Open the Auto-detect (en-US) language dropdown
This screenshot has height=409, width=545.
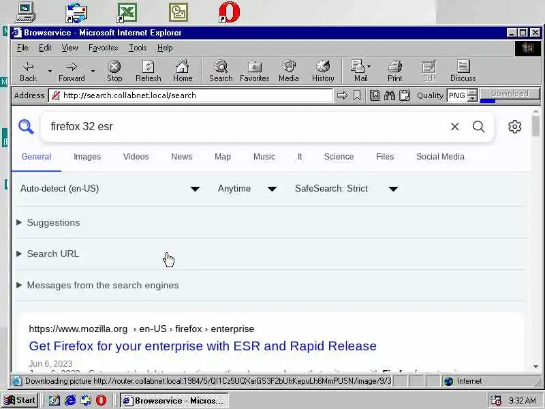110,189
